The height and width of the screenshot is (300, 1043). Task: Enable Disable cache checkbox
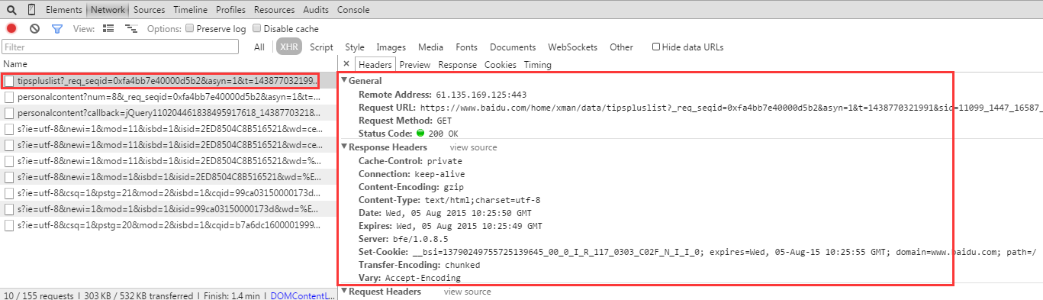[x=256, y=28]
